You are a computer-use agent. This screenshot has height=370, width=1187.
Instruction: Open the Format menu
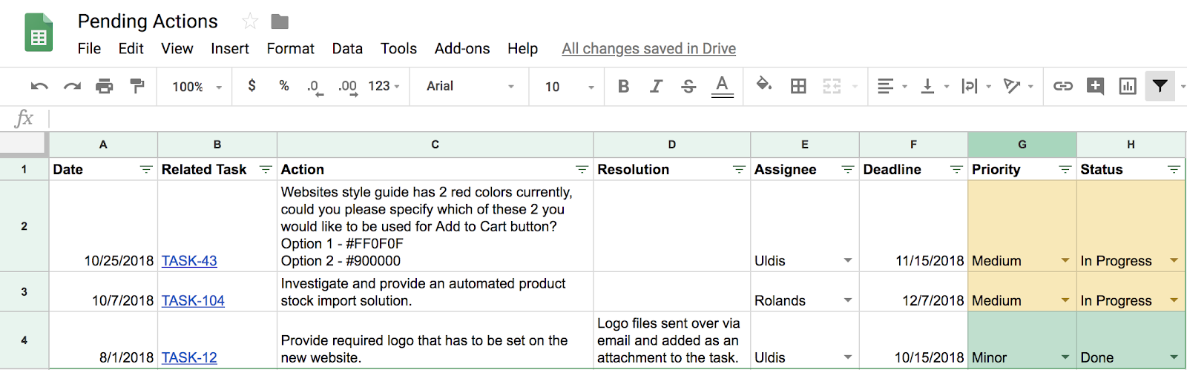click(290, 48)
